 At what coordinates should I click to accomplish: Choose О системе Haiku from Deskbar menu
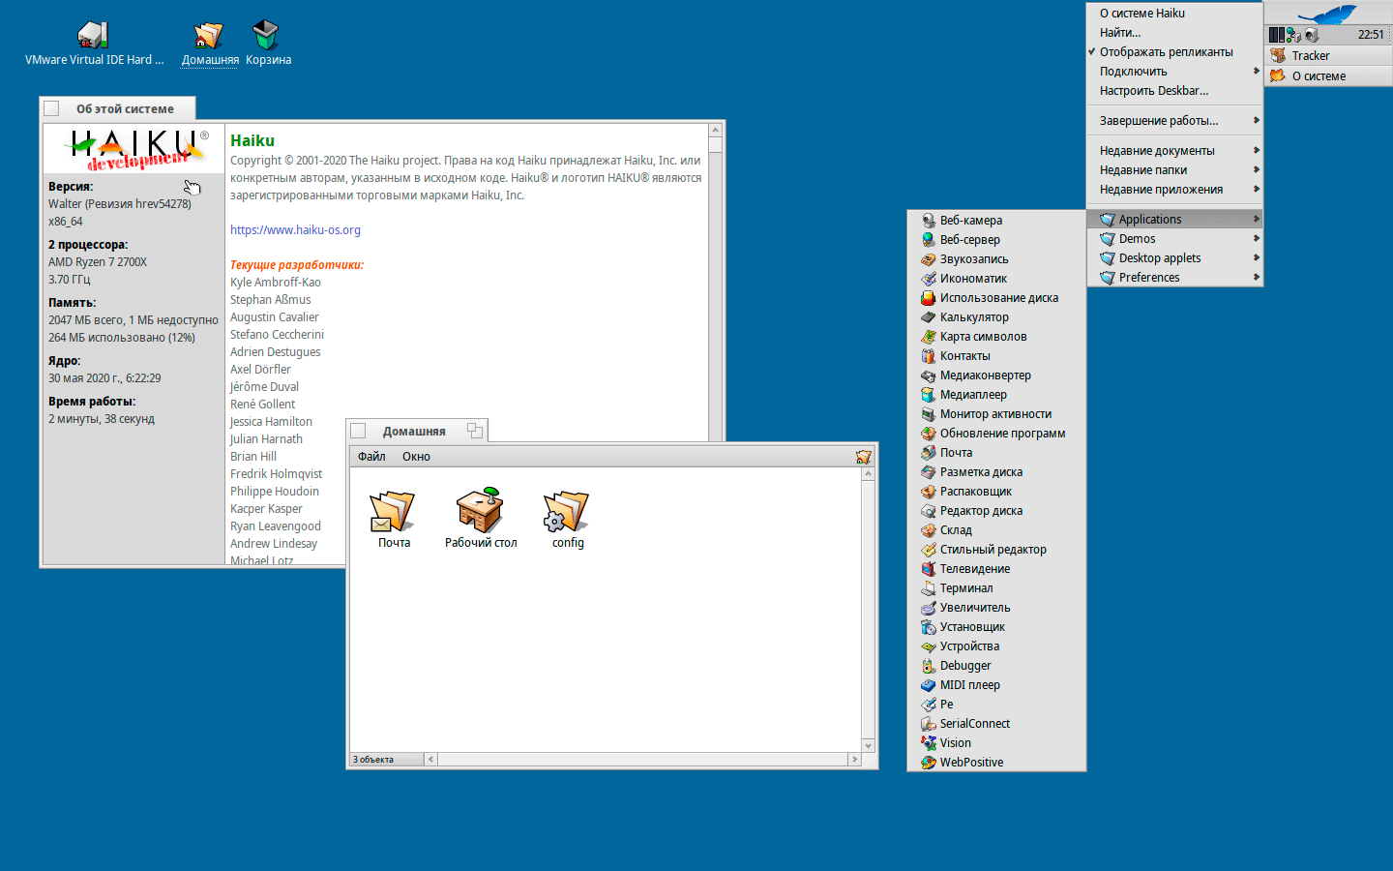[1174, 14]
